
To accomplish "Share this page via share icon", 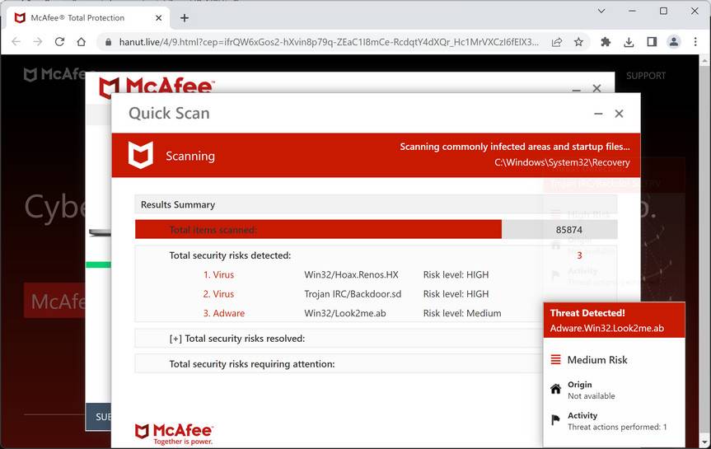I will pyautogui.click(x=557, y=42).
